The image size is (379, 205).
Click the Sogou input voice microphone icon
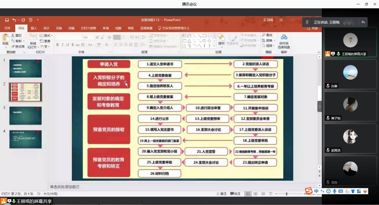click(x=334, y=191)
